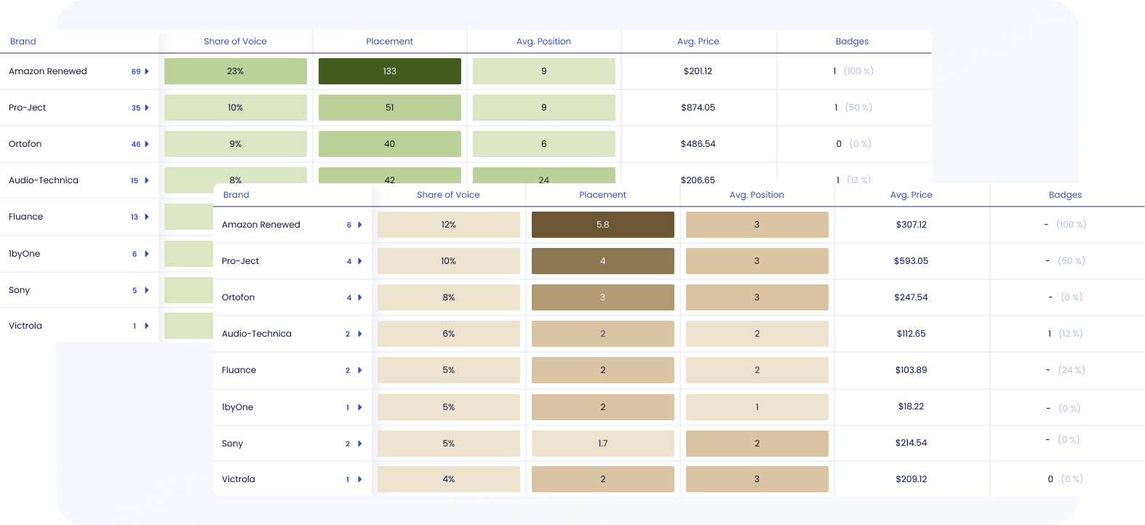1145x525 pixels.
Task: Click the $874.05 average price value
Action: click(698, 108)
